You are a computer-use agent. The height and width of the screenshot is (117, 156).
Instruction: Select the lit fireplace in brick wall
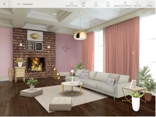pos(36,64)
